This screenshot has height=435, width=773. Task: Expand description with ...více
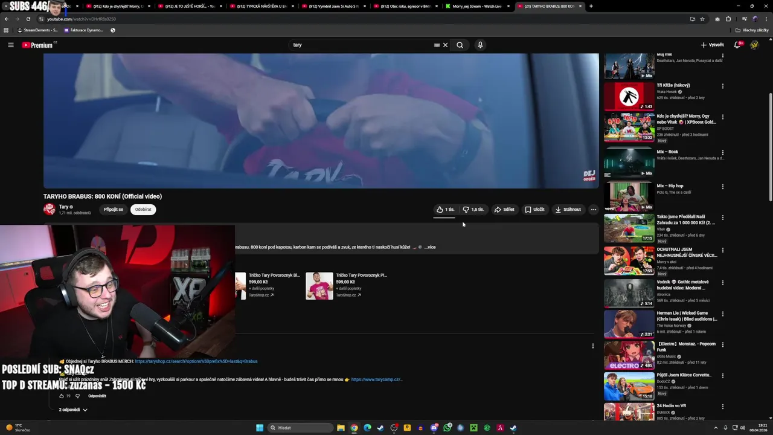click(x=429, y=247)
